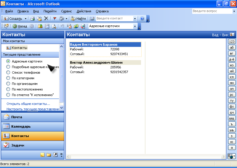The image size is (237, 168).
Task: Click in the Введите контакт search field
Action: coord(114,19)
